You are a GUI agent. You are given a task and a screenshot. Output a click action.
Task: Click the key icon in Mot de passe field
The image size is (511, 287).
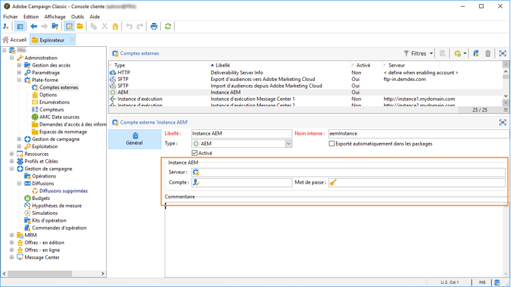[332, 182]
